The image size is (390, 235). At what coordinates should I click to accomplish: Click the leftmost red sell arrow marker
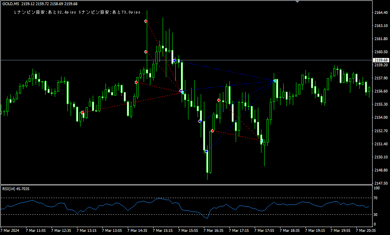tap(82, 113)
